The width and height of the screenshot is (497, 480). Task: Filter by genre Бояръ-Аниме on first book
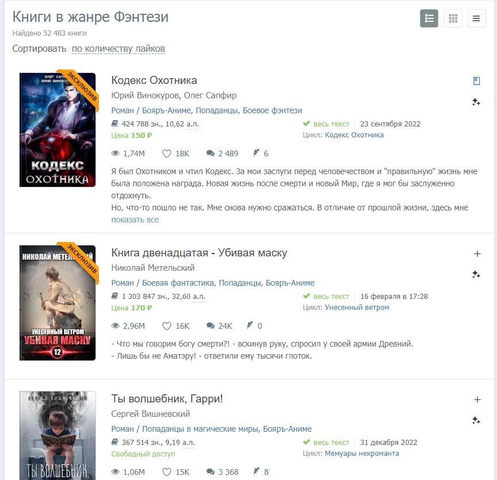pyautogui.click(x=166, y=110)
